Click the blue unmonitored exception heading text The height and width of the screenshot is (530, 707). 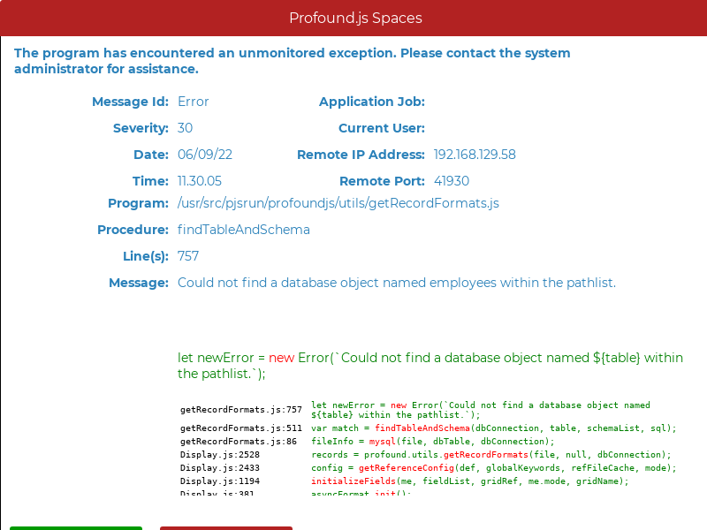pyautogui.click(x=293, y=61)
